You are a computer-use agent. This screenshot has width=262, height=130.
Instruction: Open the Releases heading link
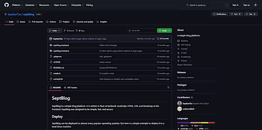pyautogui.click(x=181, y=72)
